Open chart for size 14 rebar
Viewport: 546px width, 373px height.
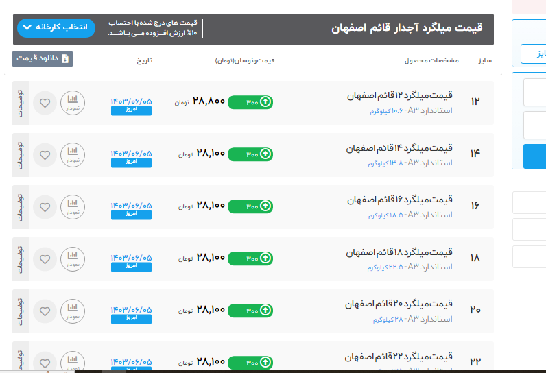click(73, 155)
